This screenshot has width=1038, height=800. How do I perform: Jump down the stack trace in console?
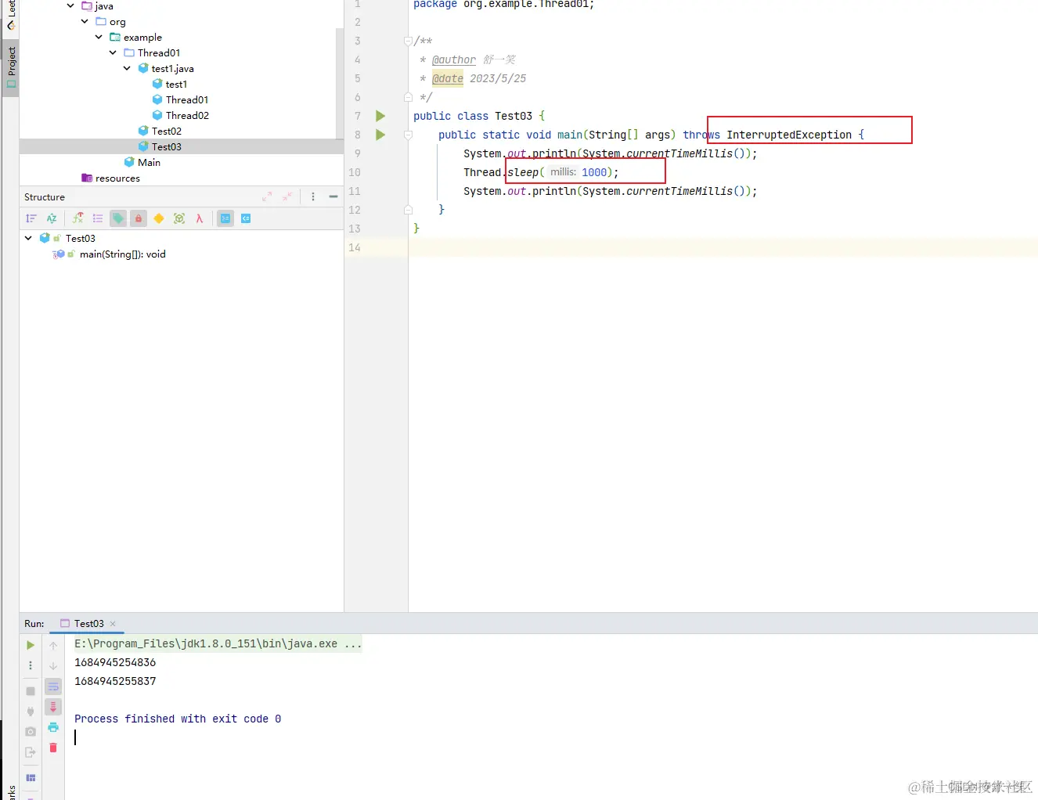click(53, 665)
